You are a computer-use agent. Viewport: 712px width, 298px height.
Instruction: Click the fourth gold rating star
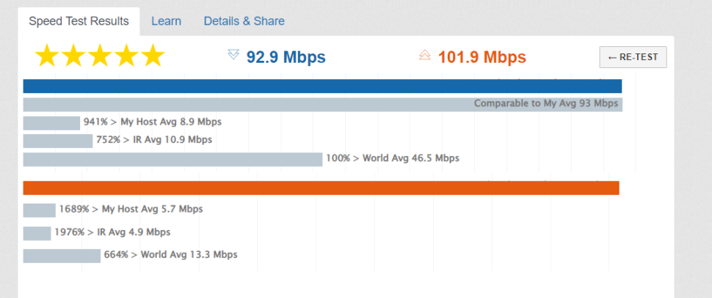click(x=127, y=56)
